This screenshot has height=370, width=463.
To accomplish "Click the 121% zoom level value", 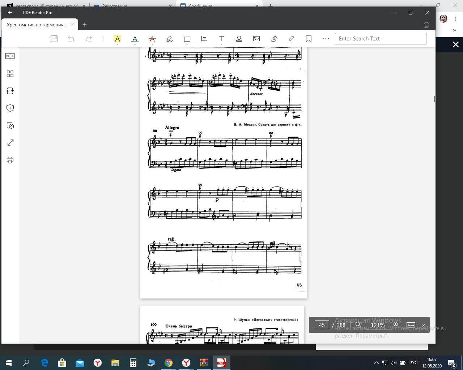I will click(x=377, y=325).
